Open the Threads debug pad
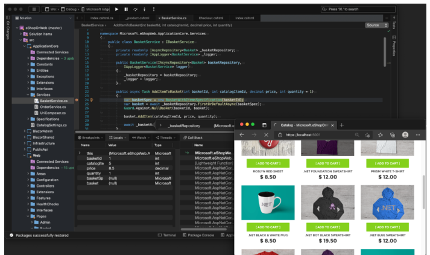Screen dimensions: 430x255 coord(166,137)
